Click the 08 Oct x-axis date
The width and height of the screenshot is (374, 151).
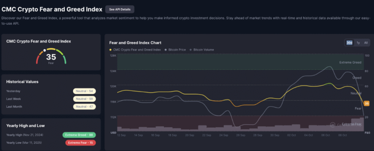[x=343, y=135]
